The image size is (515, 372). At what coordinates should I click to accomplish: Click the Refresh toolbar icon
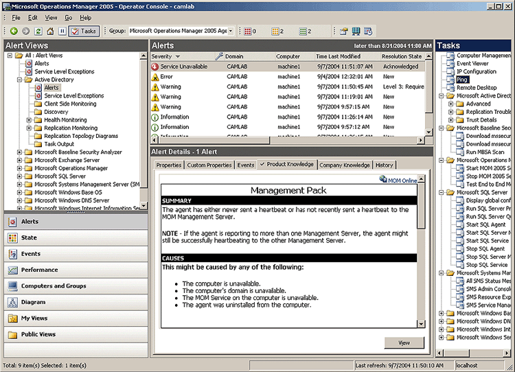click(x=38, y=31)
